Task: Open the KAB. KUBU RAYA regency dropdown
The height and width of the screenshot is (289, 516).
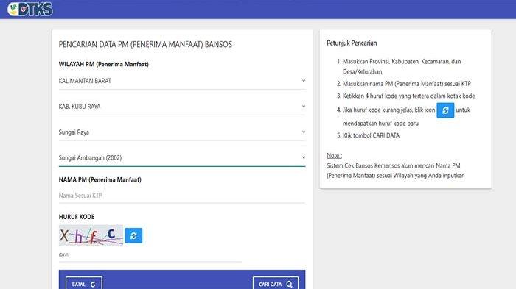Action: 182,107
